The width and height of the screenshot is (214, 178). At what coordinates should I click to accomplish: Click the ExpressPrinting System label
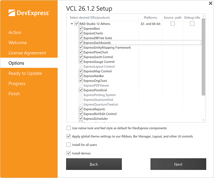coord(100,95)
